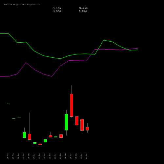Click the red candle above 31 Dec

coord(82,125)
